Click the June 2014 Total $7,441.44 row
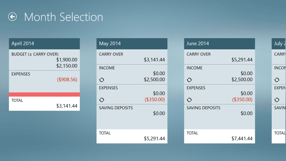 219,136
